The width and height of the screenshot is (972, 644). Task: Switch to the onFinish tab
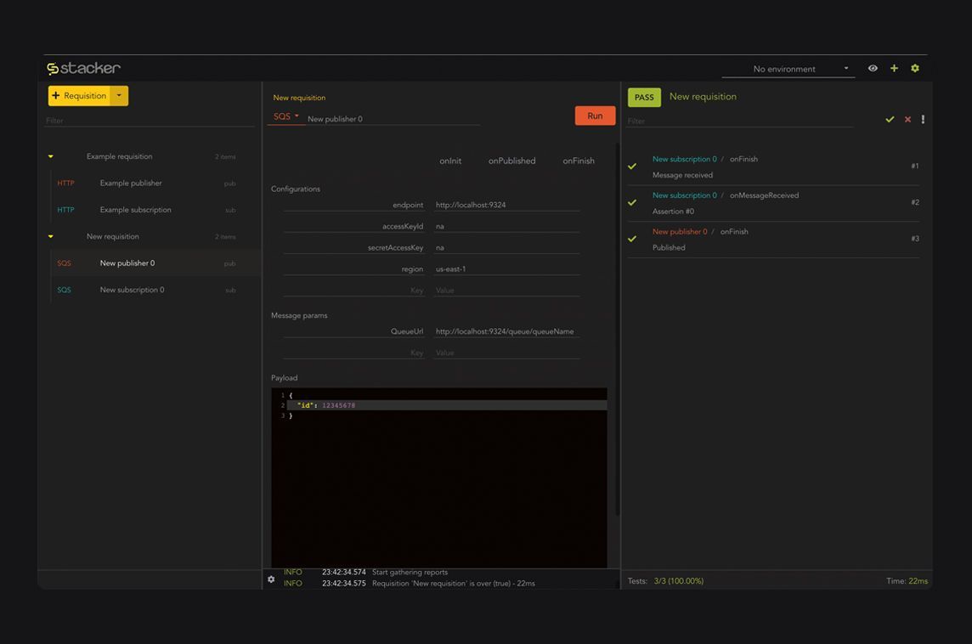point(578,161)
